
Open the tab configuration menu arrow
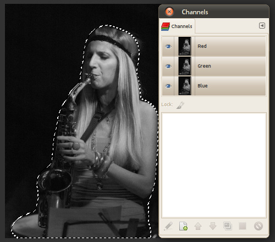(x=262, y=26)
